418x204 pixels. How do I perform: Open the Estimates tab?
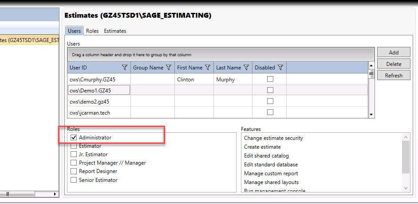pos(115,31)
